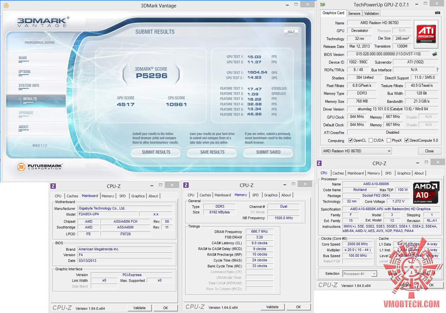Screen dimensions: 446x313
Task: Open OPTIONS in the 3DMark Vantage sidebar
Action: [x=24, y=72]
